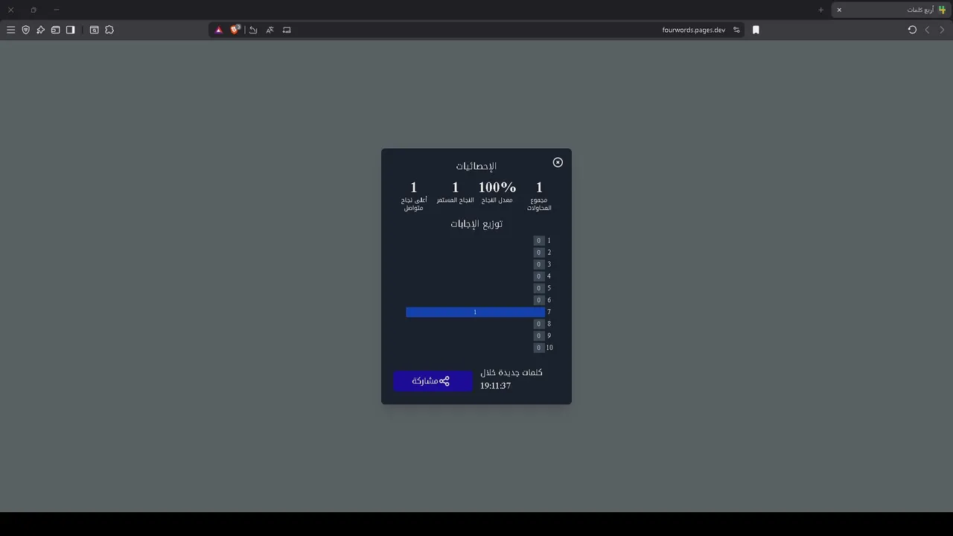The height and width of the screenshot is (536, 953).
Task: Click the كلمات جديدة خلال text
Action: click(x=511, y=372)
